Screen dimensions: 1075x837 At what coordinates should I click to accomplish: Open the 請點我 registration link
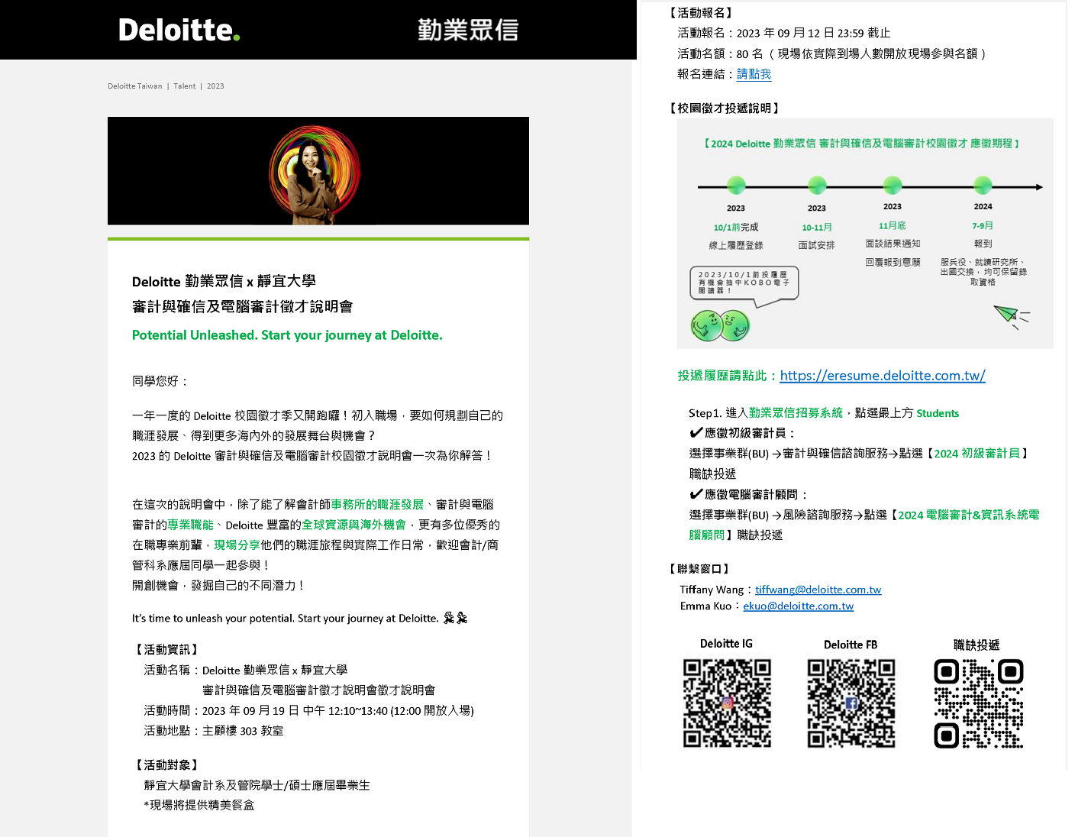pyautogui.click(x=754, y=74)
